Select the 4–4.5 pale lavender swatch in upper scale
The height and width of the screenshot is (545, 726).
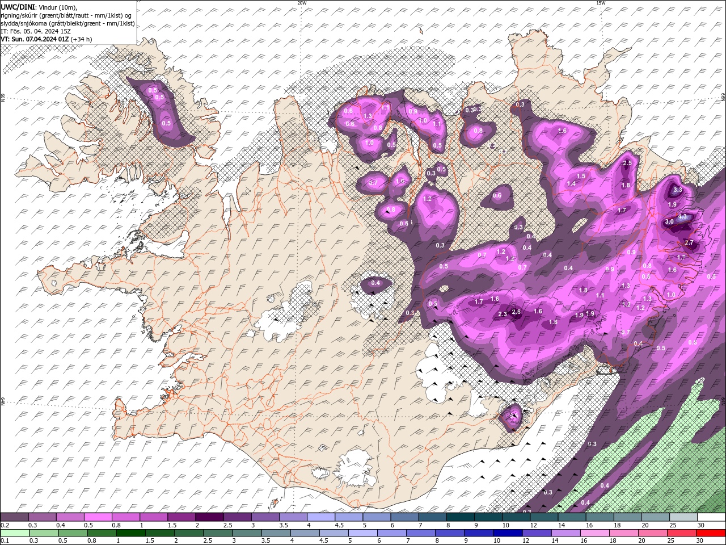click(320, 517)
